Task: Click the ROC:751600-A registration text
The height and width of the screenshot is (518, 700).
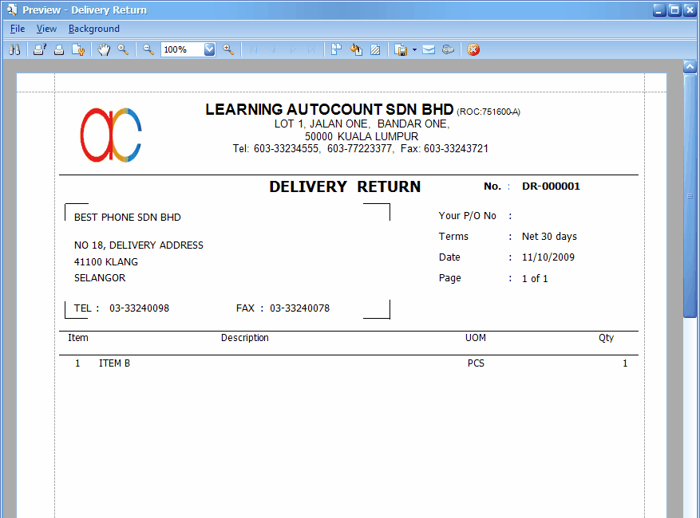Action: point(488,112)
